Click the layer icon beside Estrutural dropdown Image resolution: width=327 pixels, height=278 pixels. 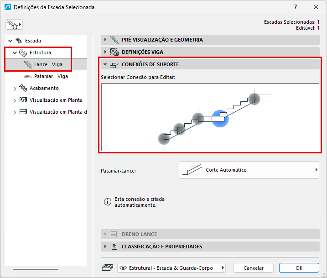click(x=107, y=268)
